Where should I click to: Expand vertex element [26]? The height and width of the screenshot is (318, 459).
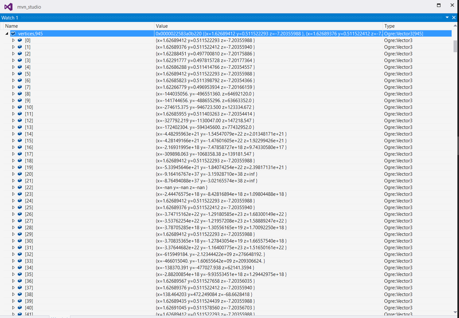13,214
